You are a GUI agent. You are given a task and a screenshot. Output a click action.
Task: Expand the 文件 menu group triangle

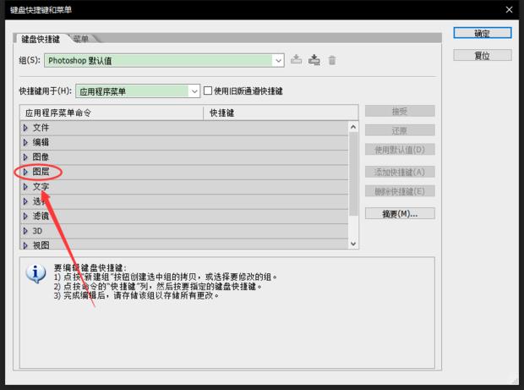[x=25, y=127]
